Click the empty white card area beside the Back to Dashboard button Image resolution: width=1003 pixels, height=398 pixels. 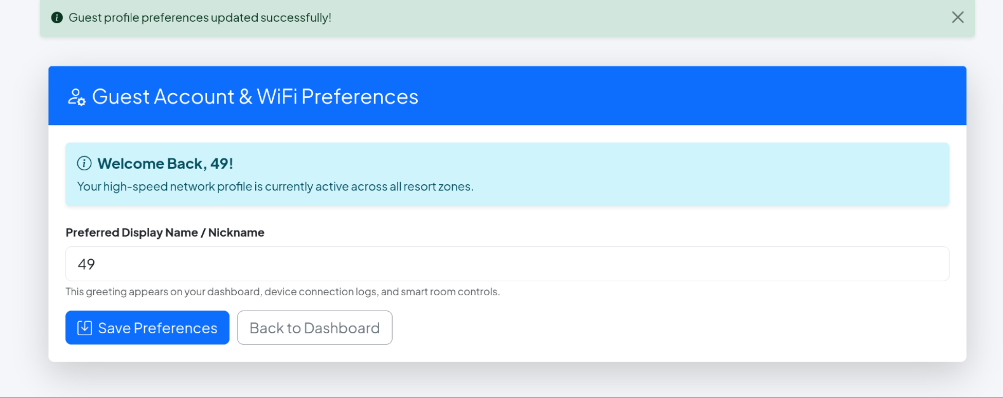675,327
